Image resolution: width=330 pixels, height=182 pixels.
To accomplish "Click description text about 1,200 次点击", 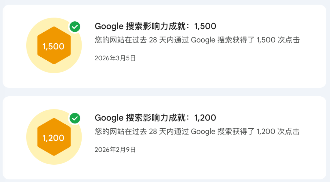I will (x=197, y=131).
